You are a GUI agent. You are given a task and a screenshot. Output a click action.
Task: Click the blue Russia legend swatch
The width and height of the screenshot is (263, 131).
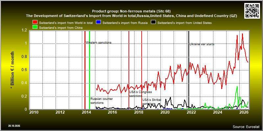[98, 22]
